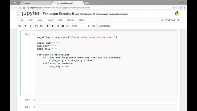The image size is (197, 111).
Task: Open the Cell menu
Action: coord(60,20)
